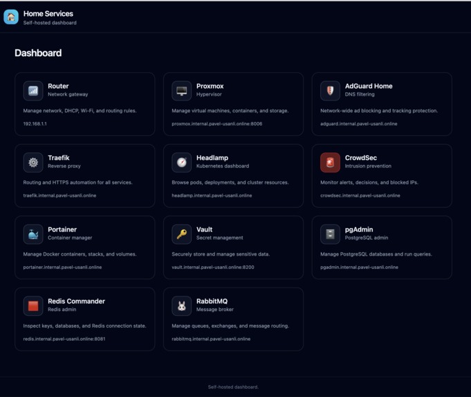471x397 pixels.
Task: Click the rabbitmq.internal.pavel-usanli.online address
Action: tap(211, 339)
